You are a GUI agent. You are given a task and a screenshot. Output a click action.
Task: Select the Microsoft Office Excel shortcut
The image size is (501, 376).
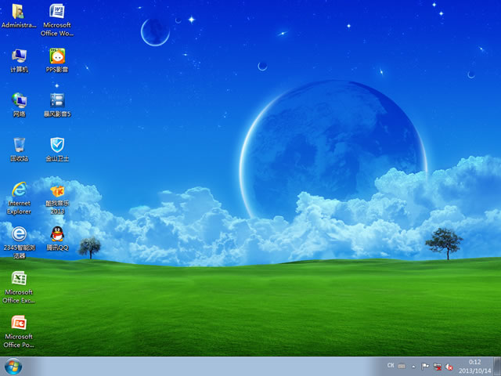19,279
